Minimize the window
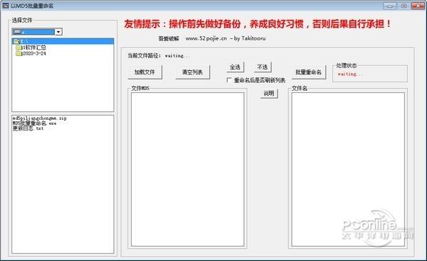The height and width of the screenshot is (261, 427). click(390, 6)
